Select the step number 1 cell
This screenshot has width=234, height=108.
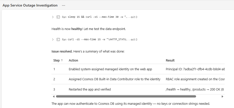[x=54, y=69]
